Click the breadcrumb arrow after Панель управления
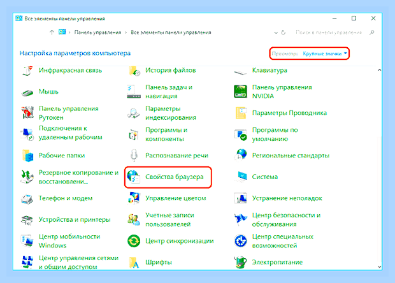The height and width of the screenshot is (283, 395). pyautogui.click(x=126, y=33)
